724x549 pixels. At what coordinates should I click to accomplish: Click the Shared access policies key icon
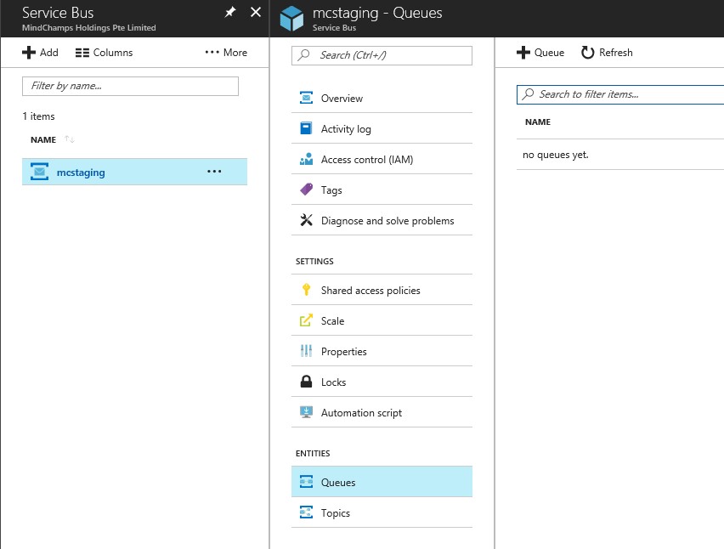point(306,291)
